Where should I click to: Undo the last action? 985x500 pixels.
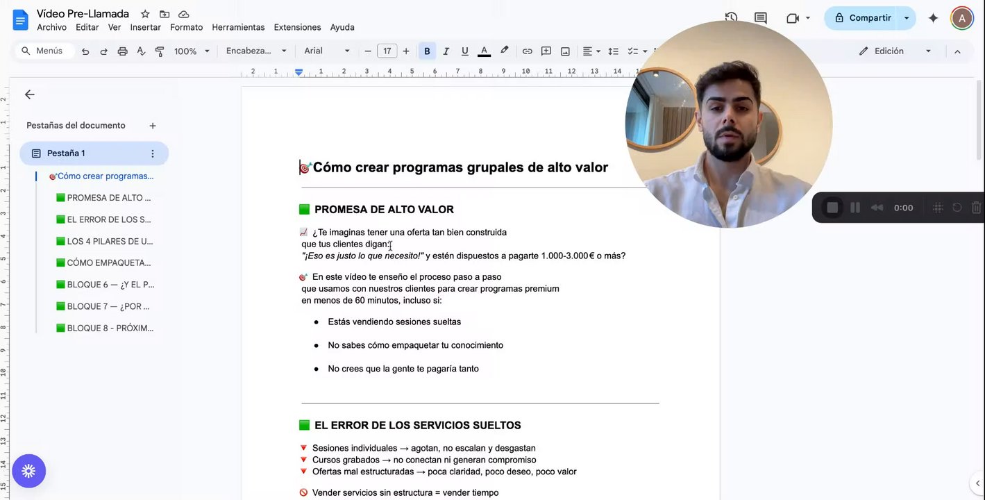pos(85,51)
